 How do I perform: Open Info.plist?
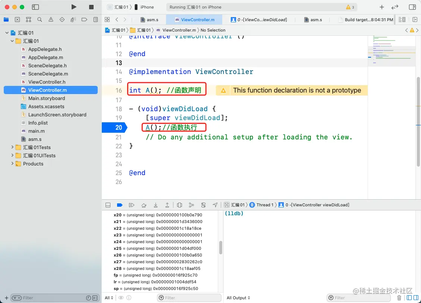coord(38,123)
